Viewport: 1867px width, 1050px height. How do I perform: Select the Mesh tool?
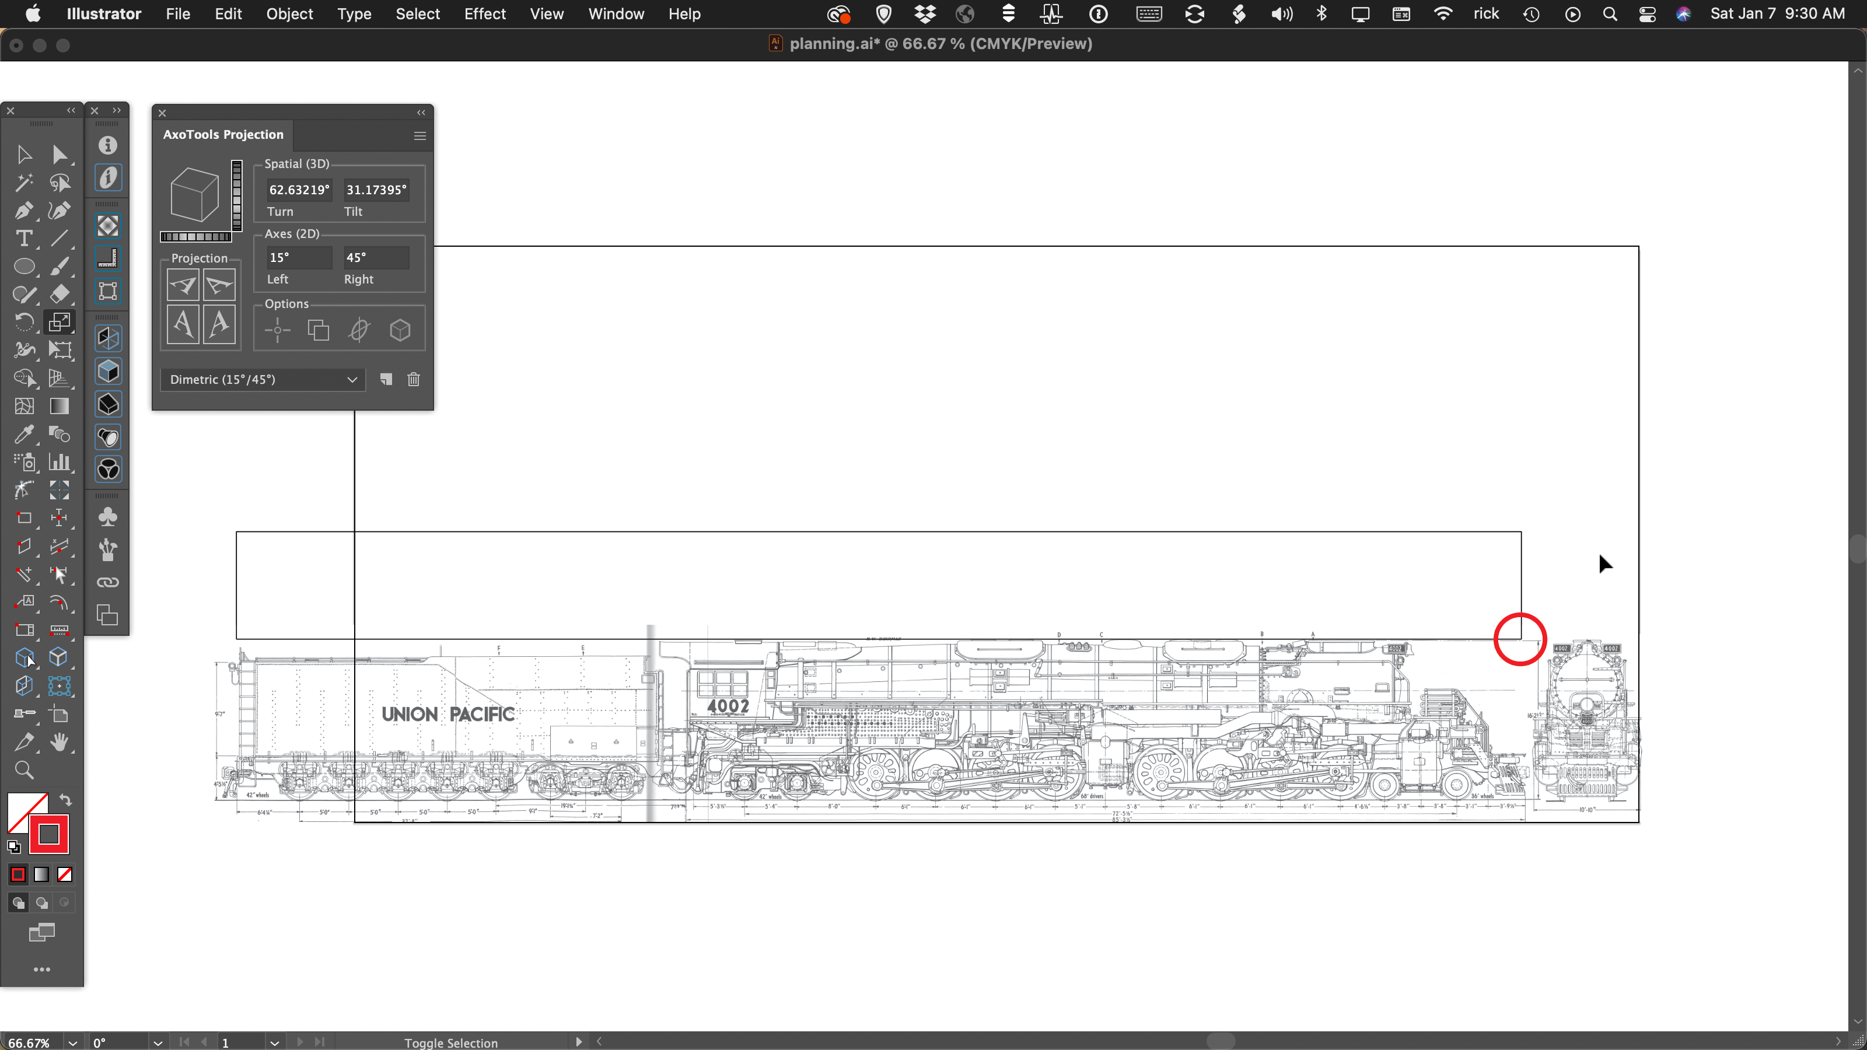[24, 407]
